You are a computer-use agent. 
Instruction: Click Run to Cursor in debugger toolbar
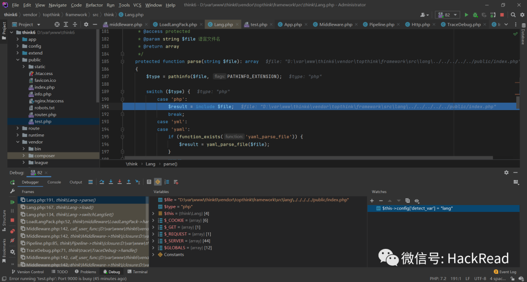138,182
